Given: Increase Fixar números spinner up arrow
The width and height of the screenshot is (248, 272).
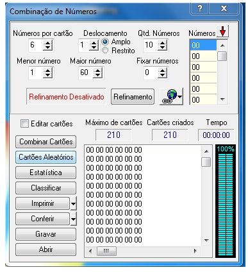Looking at the screenshot, I should 163,70.
